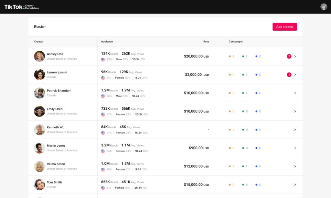Click the US flag in Ashley Doe's row
Screen dimensions: 331x198
[x=103, y=59]
